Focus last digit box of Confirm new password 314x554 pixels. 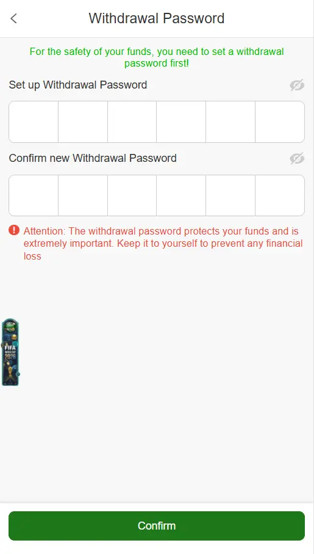280,195
